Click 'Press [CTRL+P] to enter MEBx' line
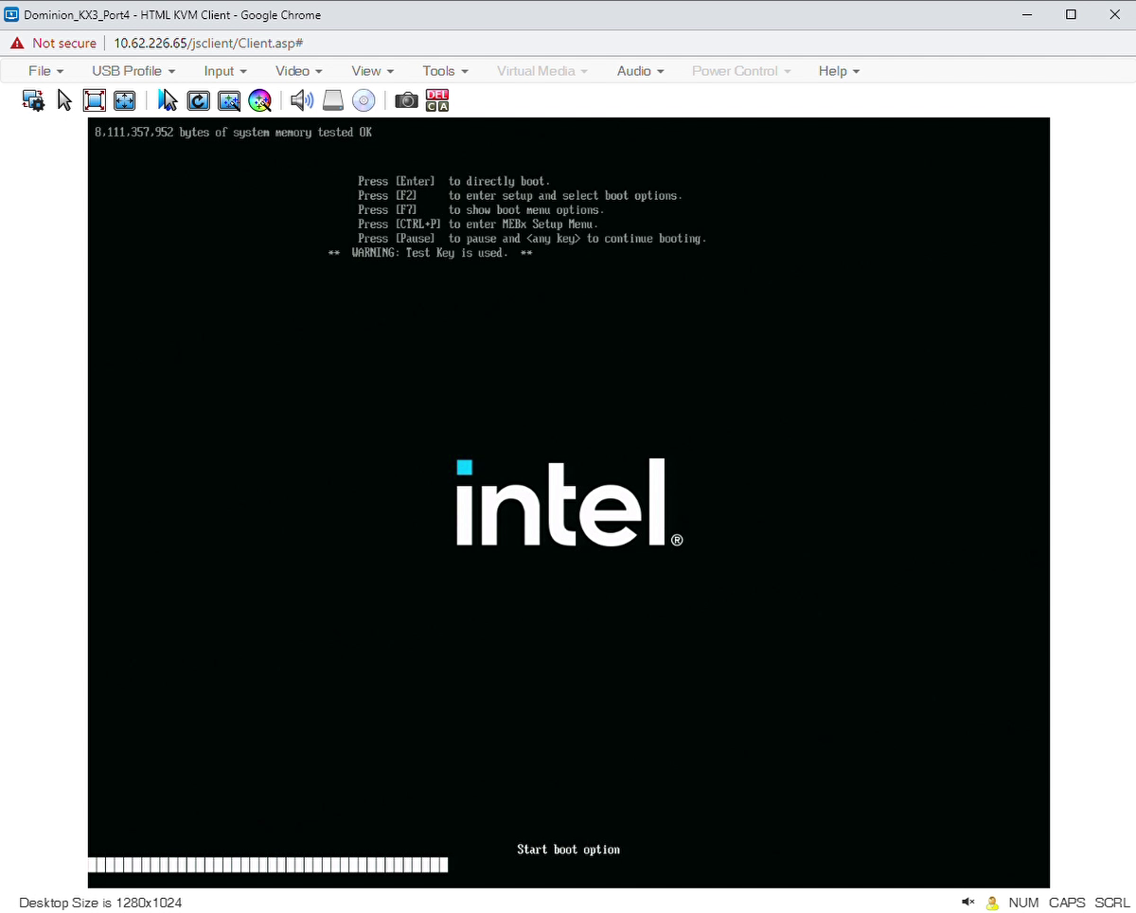The height and width of the screenshot is (913, 1136). [x=478, y=224]
